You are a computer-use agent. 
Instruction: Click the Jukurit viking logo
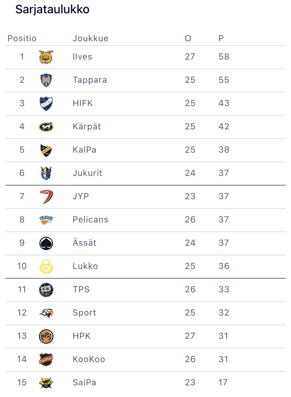click(x=46, y=173)
